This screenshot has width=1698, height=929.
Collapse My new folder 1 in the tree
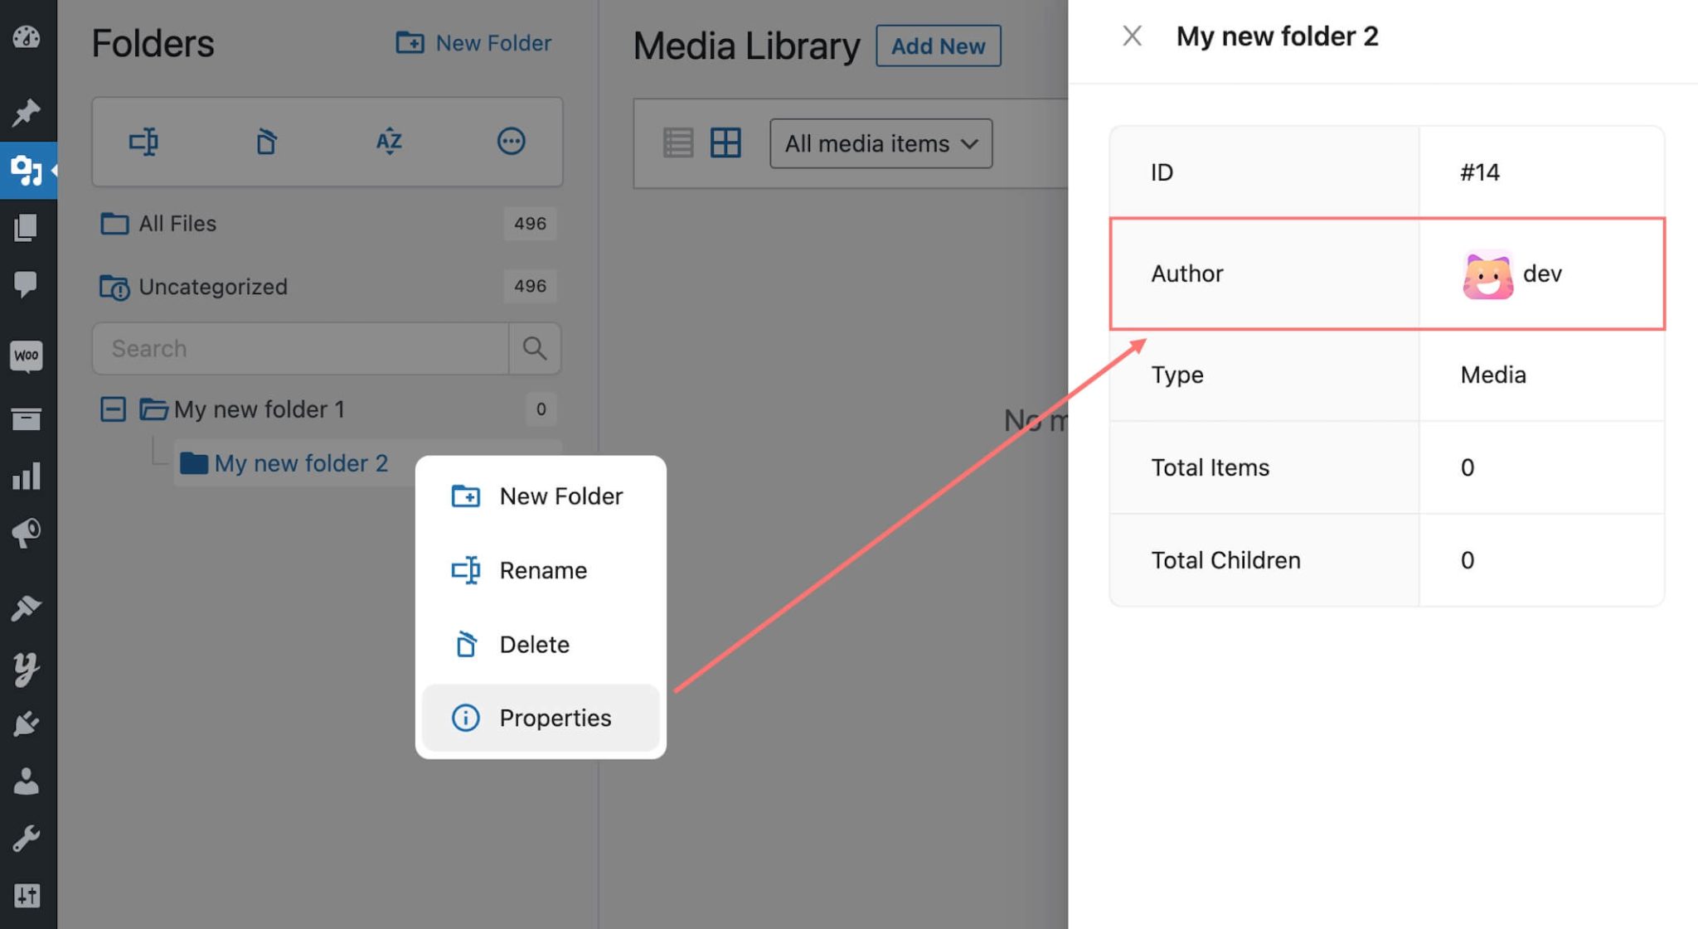114,409
